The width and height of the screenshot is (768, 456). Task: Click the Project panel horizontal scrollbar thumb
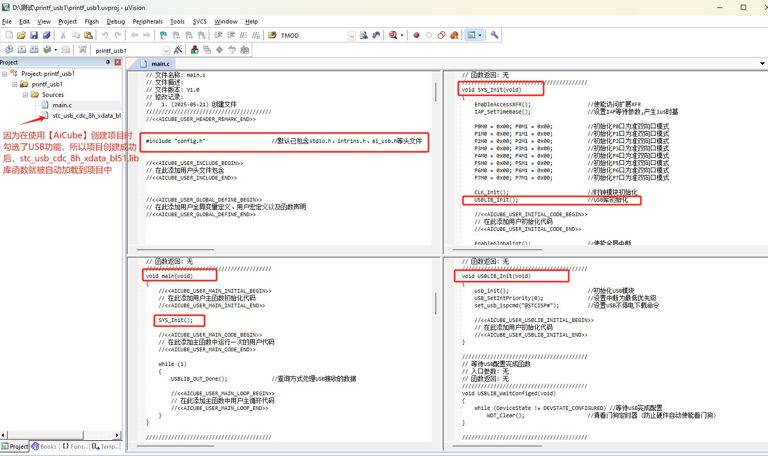pos(45,435)
